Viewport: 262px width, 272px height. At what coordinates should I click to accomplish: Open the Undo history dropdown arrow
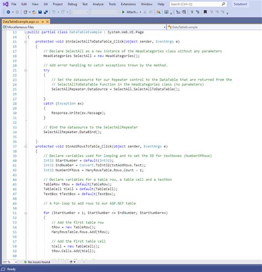pyautogui.click(x=58, y=12)
